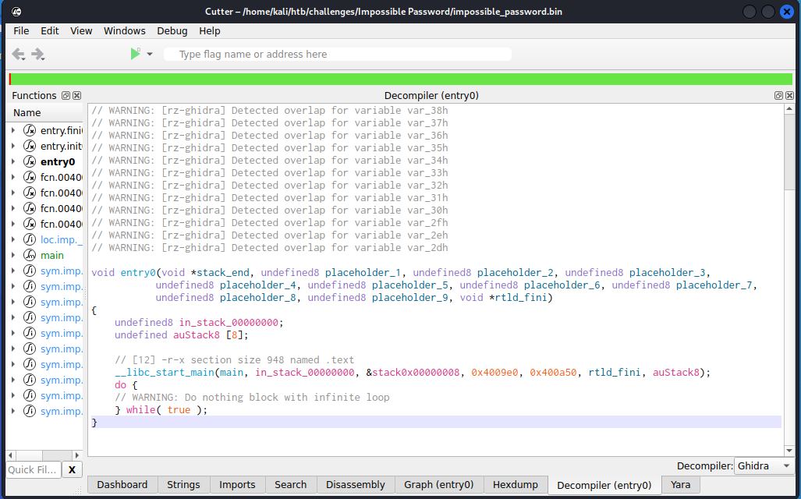Click the Functions list scroll right arrow
This screenshot has width=801, height=499.
click(x=77, y=455)
